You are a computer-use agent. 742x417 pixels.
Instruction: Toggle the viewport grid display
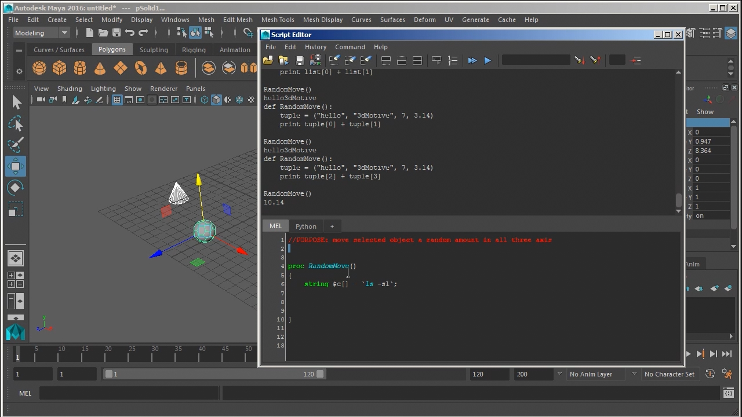point(117,100)
